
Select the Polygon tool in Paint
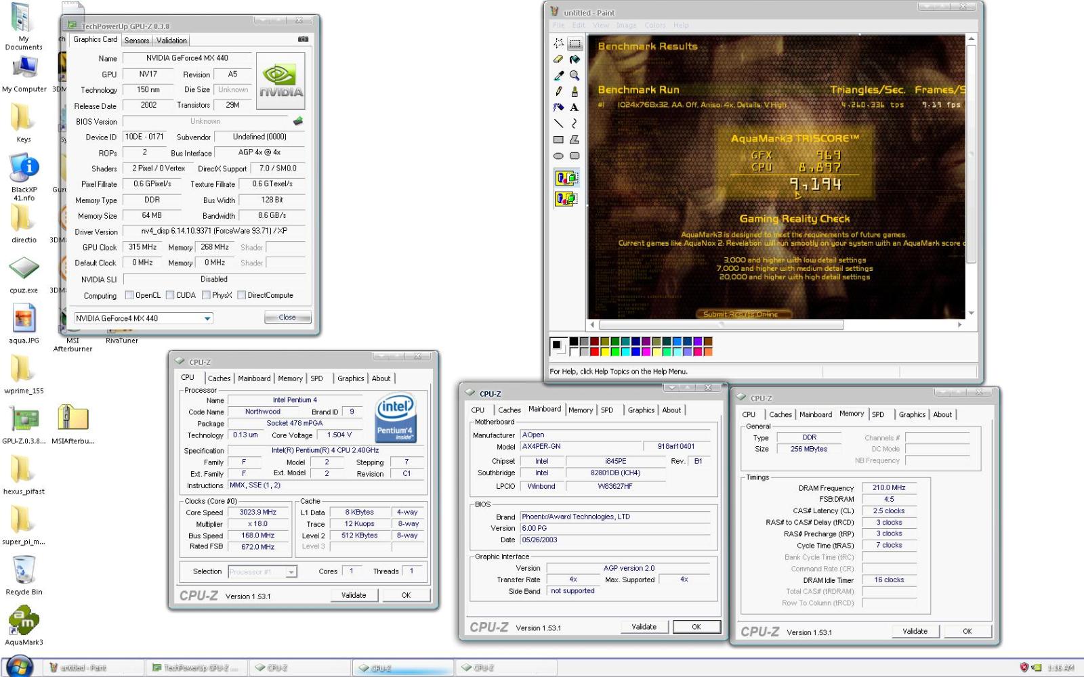coord(575,139)
